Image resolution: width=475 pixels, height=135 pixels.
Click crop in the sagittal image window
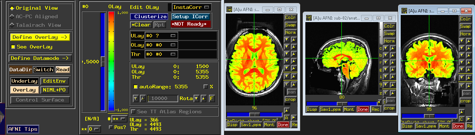[x=390, y=108]
